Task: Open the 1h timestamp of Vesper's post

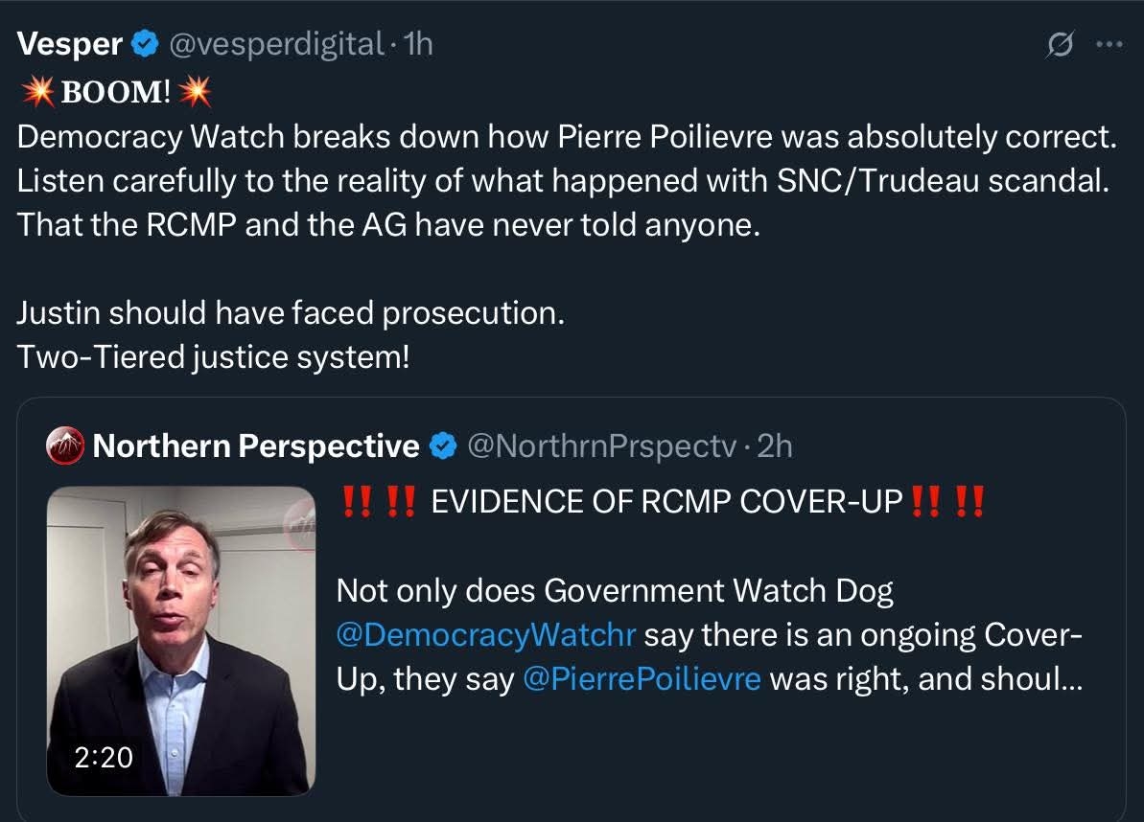Action: coord(419,44)
